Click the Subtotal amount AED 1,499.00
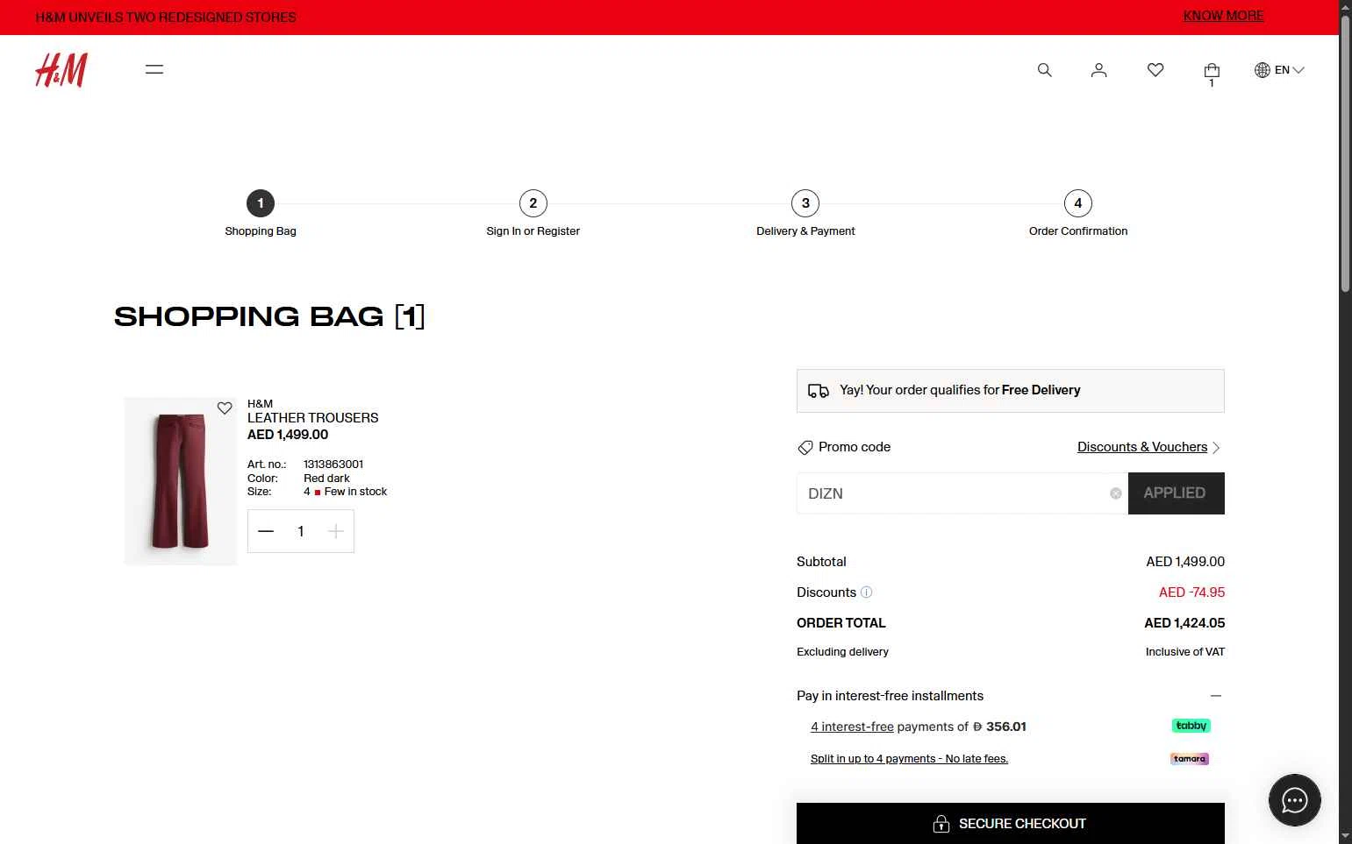Screen dimensions: 1352x844 [1185, 562]
